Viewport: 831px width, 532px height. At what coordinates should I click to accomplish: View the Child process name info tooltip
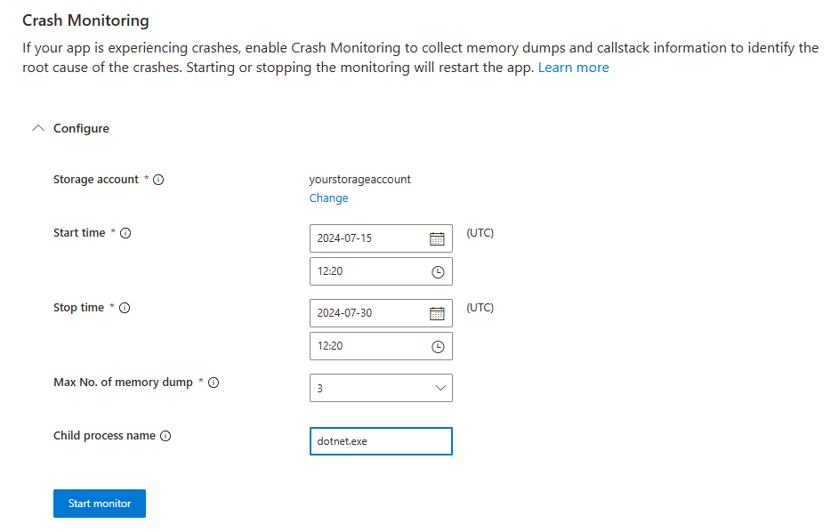(165, 436)
